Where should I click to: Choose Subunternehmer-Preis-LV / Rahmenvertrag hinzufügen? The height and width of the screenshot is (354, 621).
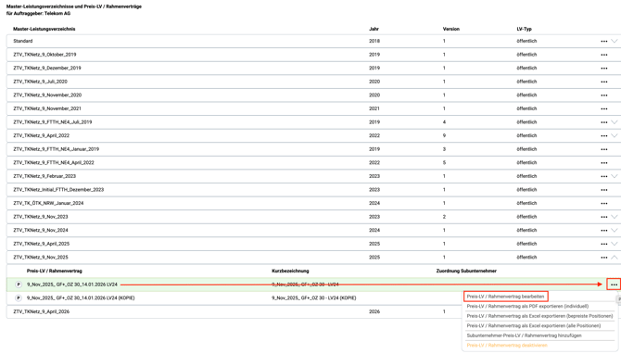[x=524, y=335]
